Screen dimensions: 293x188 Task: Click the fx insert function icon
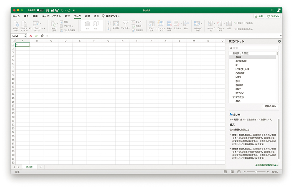[x=42, y=36]
